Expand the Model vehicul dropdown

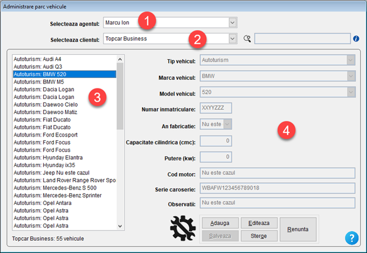click(350, 93)
